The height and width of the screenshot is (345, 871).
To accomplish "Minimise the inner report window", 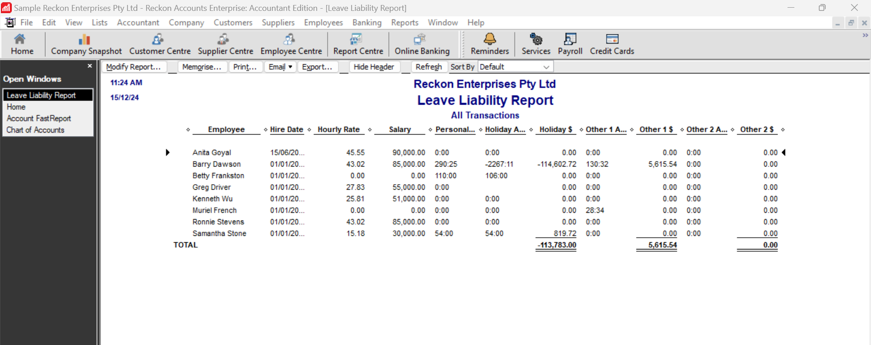I will [x=837, y=23].
